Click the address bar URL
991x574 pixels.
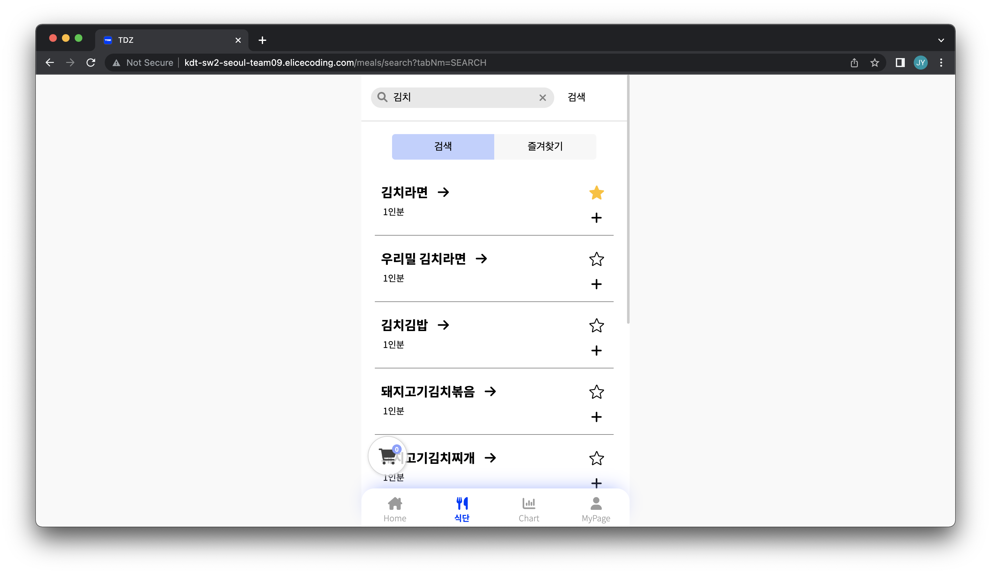coord(336,63)
